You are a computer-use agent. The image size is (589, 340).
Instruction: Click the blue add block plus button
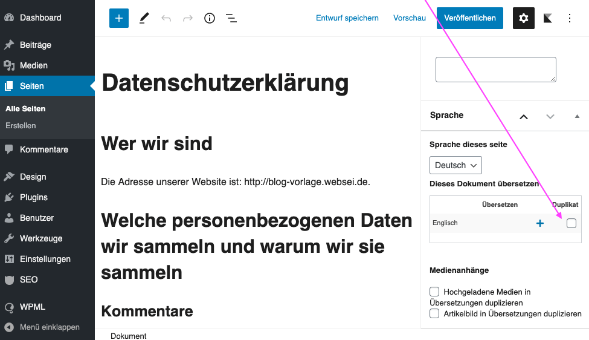point(119,18)
